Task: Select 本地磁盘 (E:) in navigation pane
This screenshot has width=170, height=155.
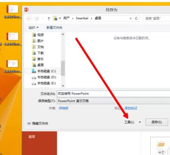Action: 44,83
